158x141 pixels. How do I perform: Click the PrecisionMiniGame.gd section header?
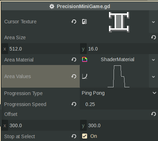[x=79, y=6]
